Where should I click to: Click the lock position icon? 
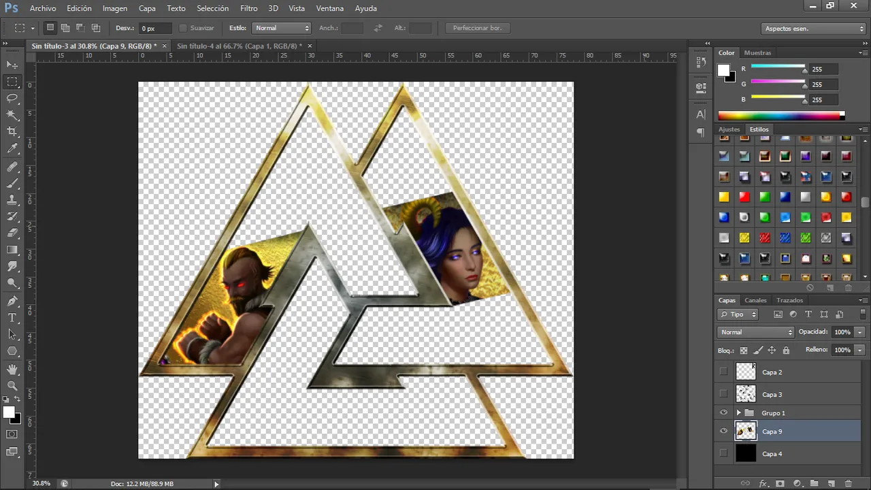click(772, 350)
